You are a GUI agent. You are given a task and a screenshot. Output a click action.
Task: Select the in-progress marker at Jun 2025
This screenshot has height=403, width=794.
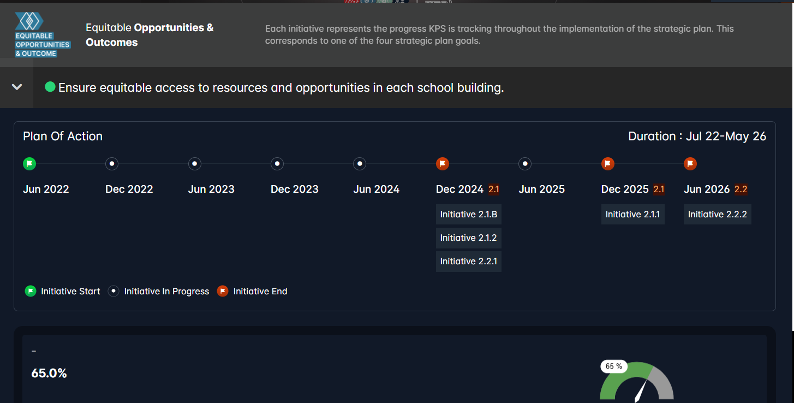click(x=524, y=164)
